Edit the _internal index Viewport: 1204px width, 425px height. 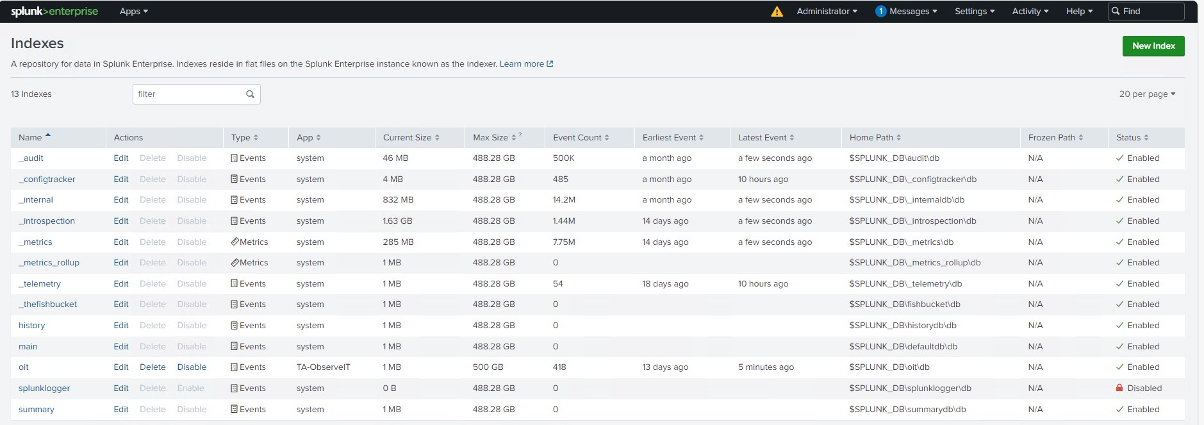point(121,200)
